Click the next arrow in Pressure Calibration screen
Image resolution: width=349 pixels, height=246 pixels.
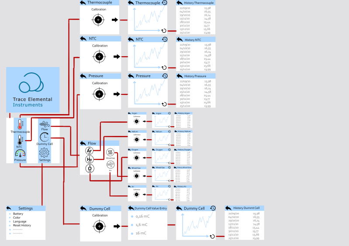tap(117, 94)
